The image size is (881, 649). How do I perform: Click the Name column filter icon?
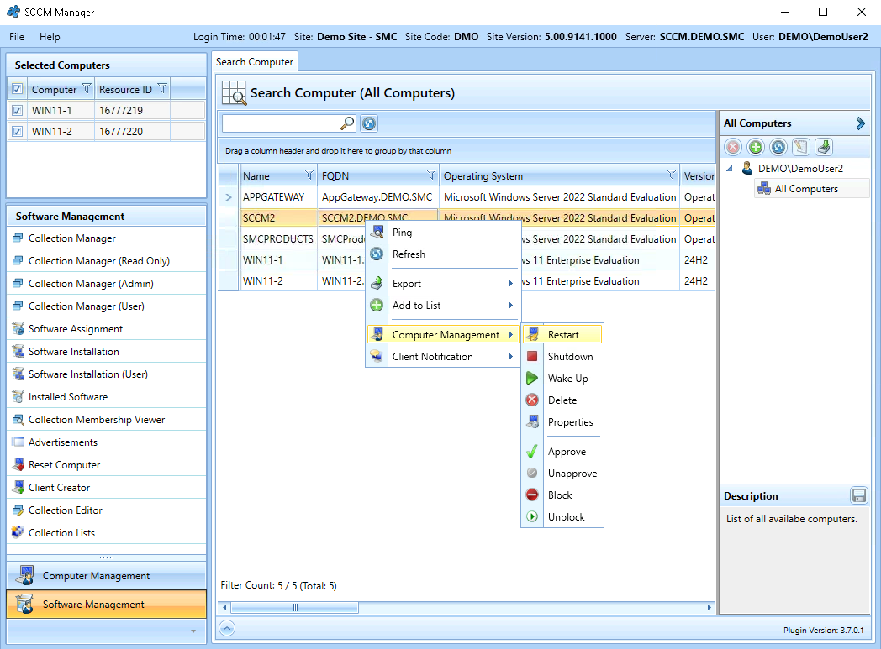tap(309, 175)
